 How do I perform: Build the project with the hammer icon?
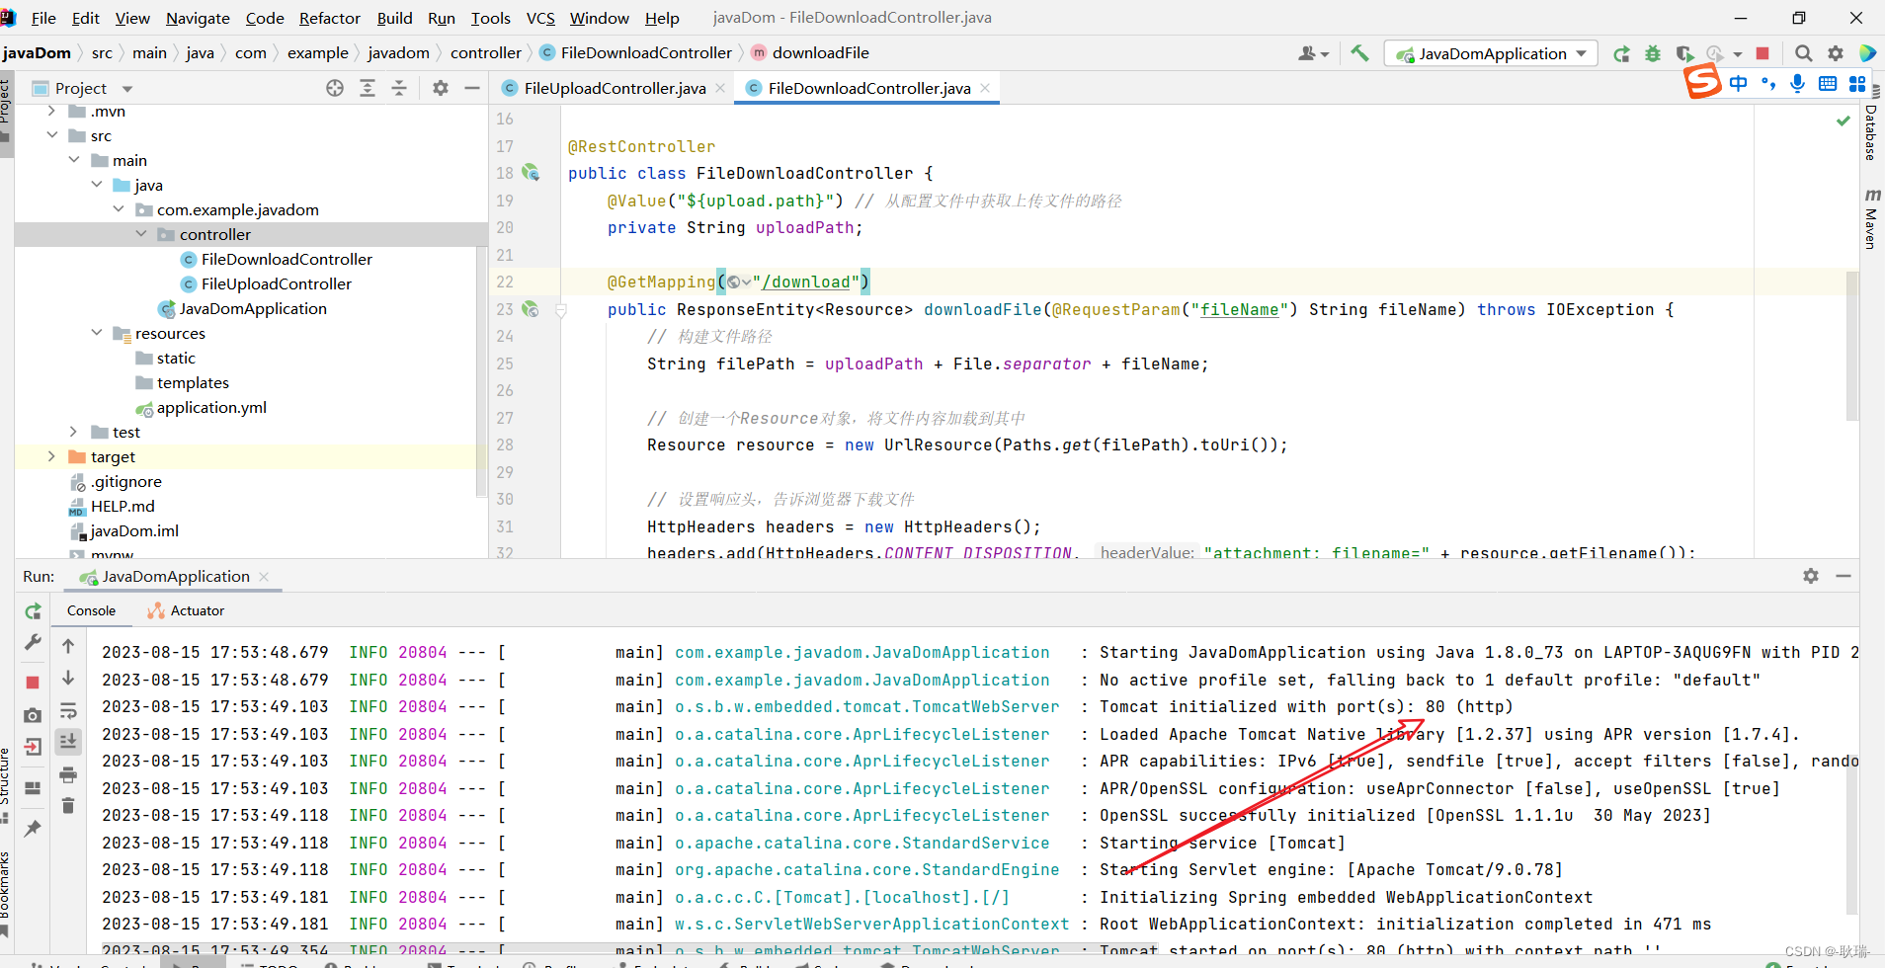click(x=1359, y=52)
